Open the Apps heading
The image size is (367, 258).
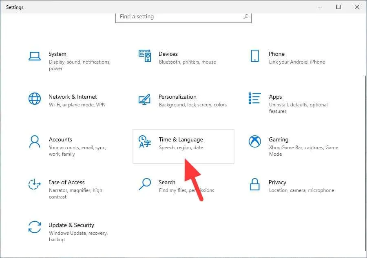[x=275, y=97]
